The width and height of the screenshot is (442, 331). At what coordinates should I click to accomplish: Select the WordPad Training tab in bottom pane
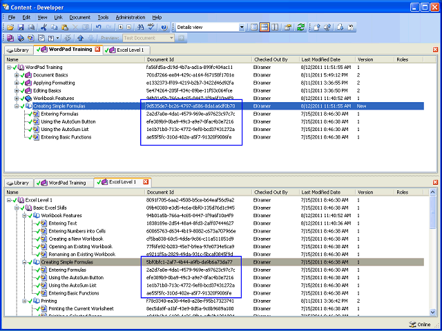click(x=64, y=183)
